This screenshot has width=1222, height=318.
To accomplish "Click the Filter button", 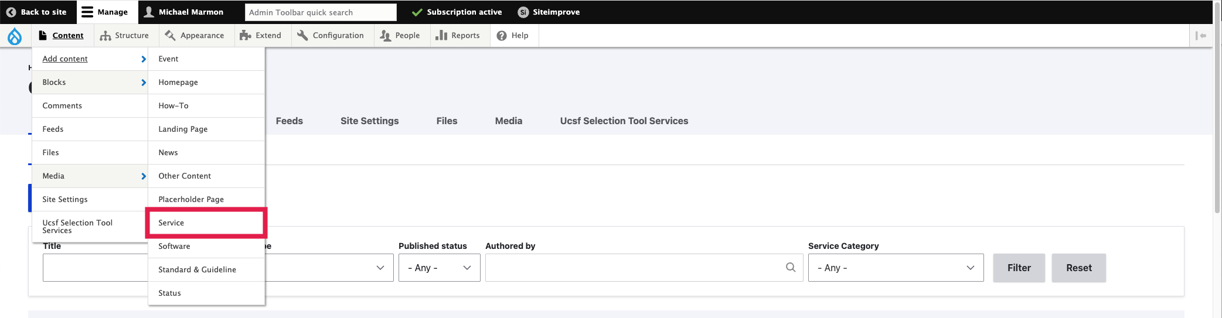I will point(1019,268).
